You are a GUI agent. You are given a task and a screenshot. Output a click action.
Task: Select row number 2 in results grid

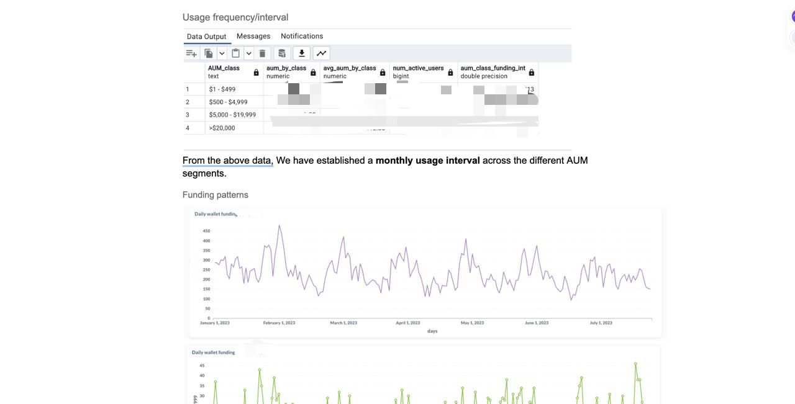point(194,102)
